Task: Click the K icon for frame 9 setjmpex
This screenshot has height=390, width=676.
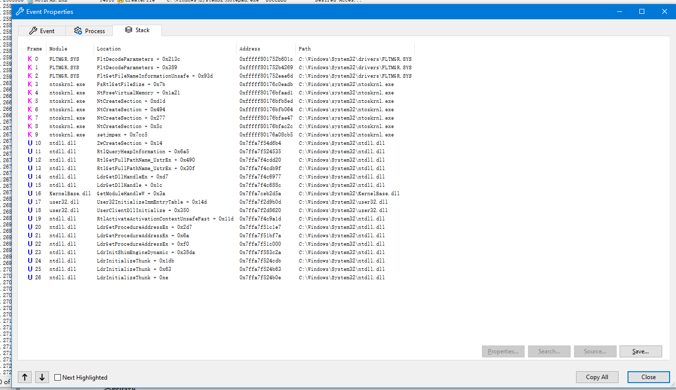Action: point(30,134)
